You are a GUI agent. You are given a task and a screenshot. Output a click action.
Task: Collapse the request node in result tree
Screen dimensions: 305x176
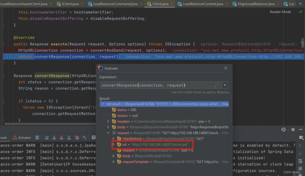[x=108, y=133]
